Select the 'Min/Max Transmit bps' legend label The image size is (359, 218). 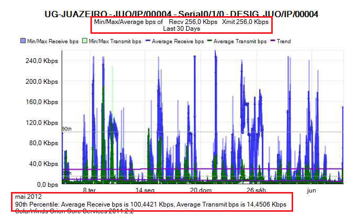[115, 41]
